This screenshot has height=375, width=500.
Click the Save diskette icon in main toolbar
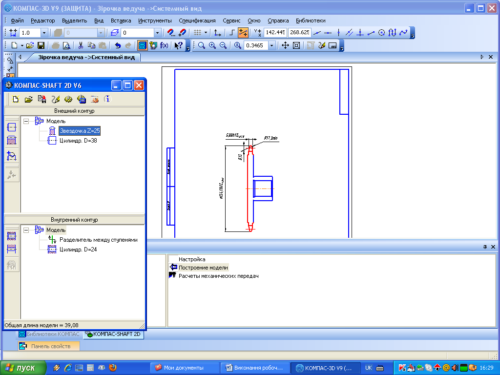(x=41, y=45)
